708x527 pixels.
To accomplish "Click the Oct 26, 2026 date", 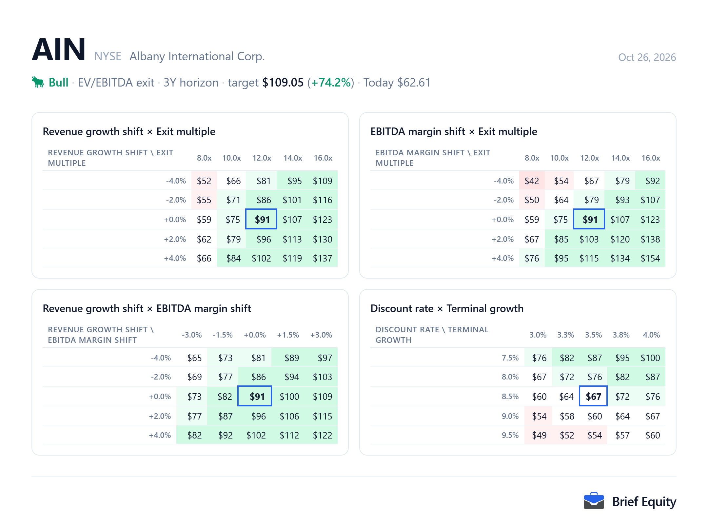I will click(647, 57).
